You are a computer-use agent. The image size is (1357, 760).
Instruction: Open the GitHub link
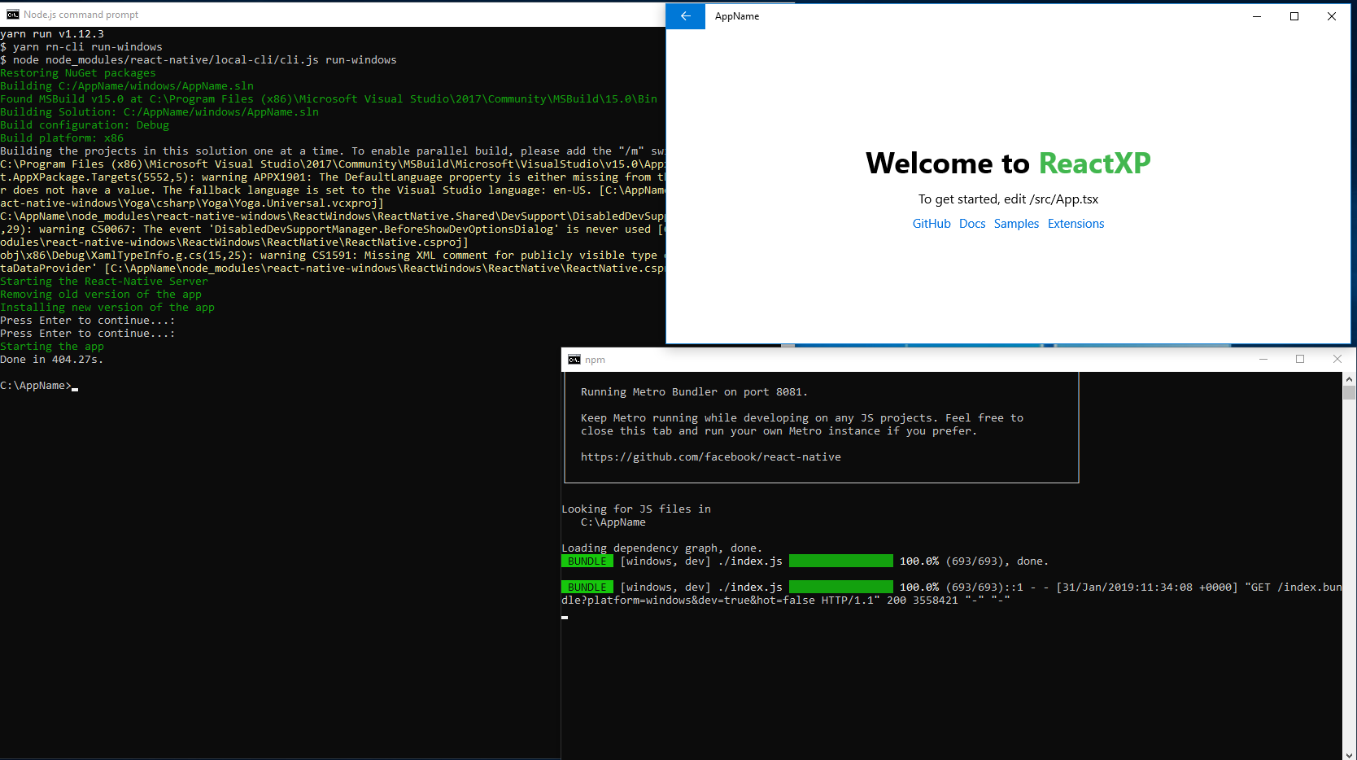click(x=931, y=223)
